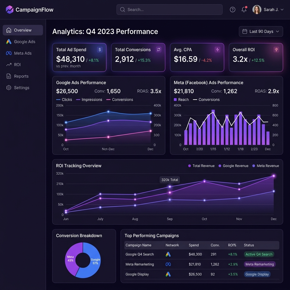Expand the Sarah J. account chevron
The height and width of the screenshot is (290, 290).
tap(282, 10)
